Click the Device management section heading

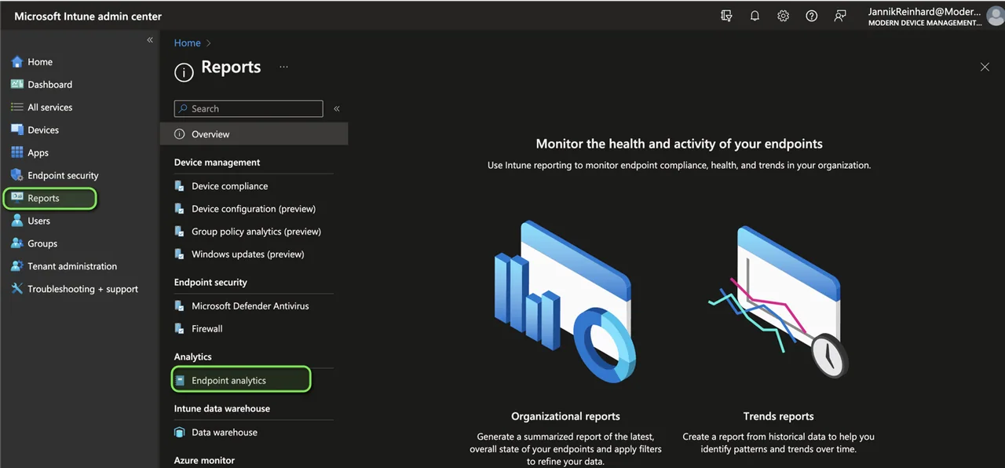(x=217, y=163)
